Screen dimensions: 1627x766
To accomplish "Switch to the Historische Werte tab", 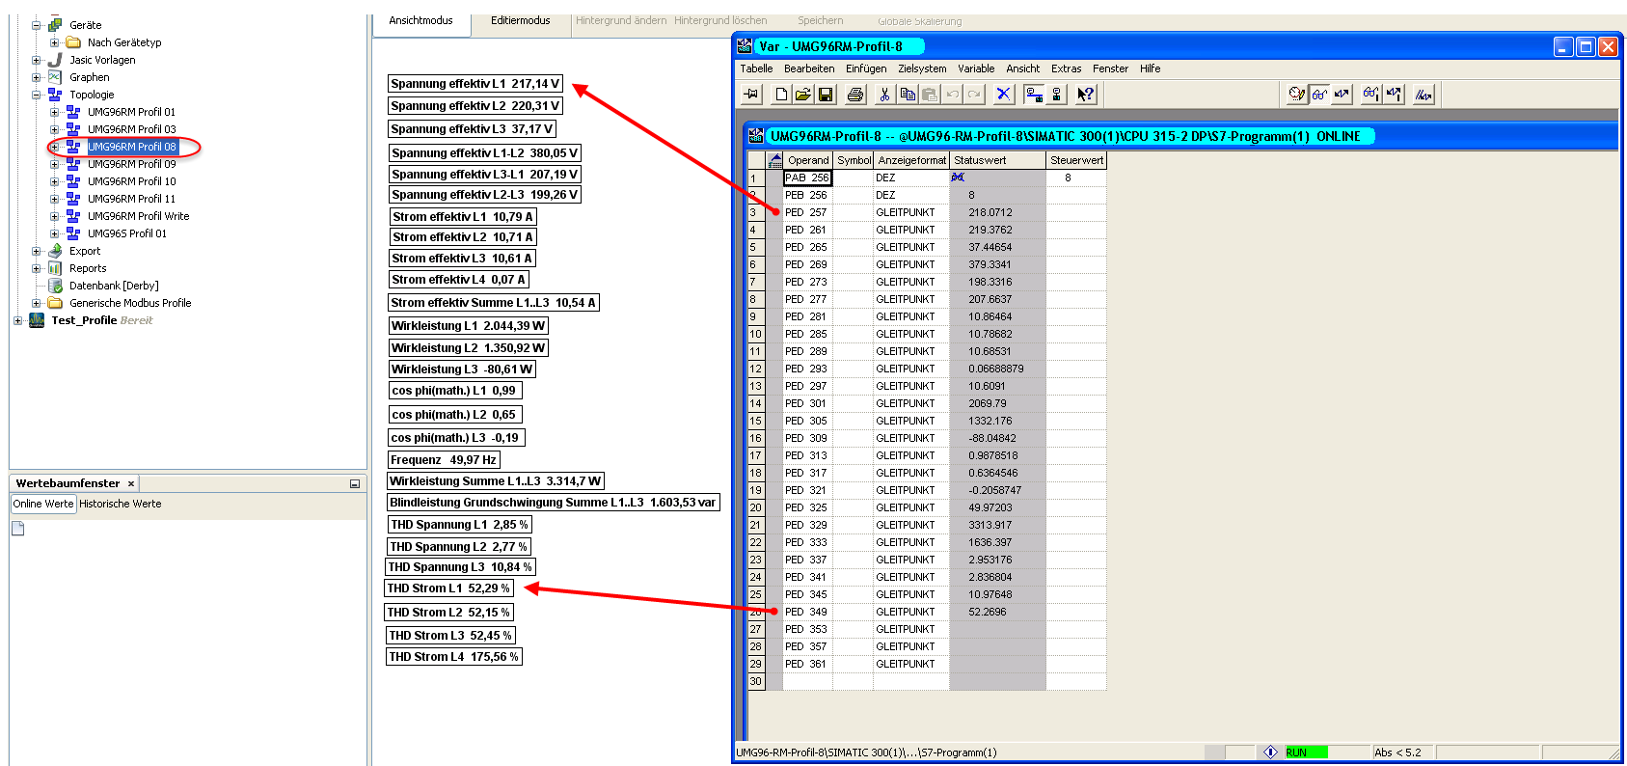I will 121,504.
